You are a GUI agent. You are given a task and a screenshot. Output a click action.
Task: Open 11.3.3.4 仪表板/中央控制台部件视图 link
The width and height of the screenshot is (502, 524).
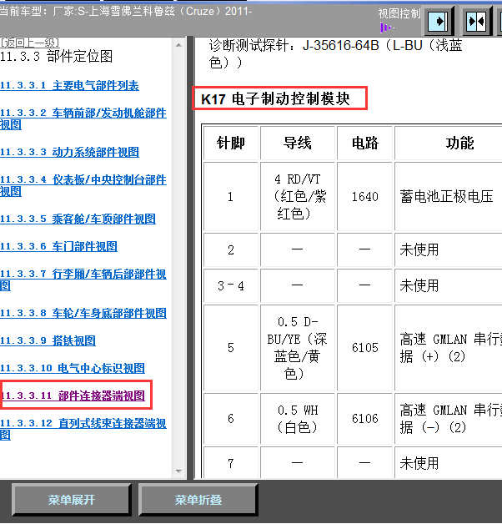coord(83,186)
